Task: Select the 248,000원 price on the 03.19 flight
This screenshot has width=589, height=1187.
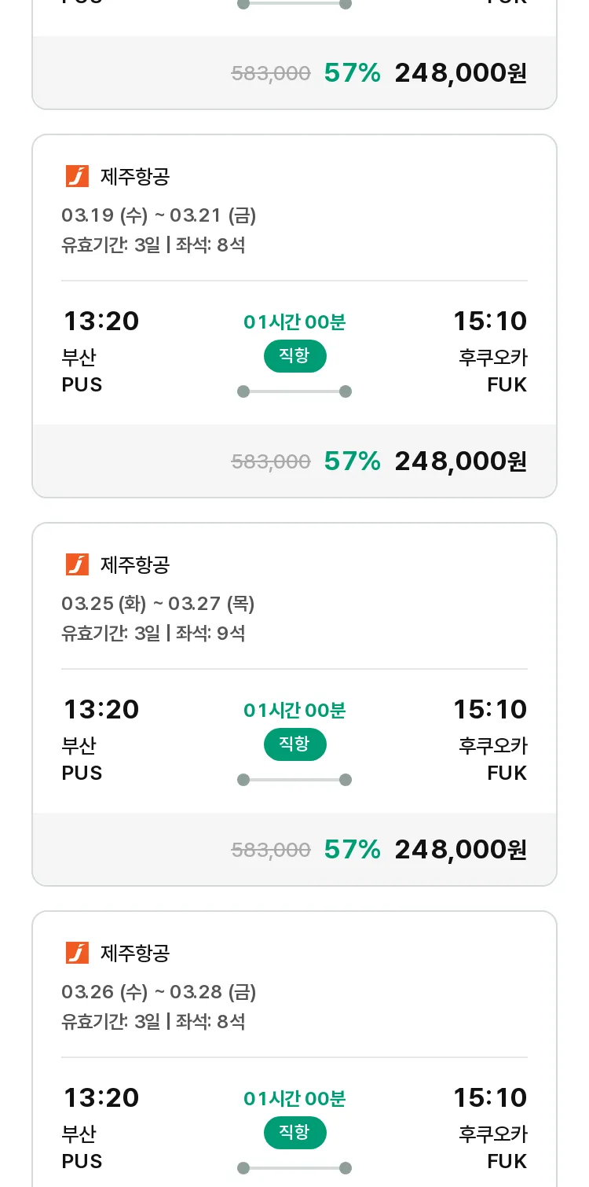Action: 460,461
